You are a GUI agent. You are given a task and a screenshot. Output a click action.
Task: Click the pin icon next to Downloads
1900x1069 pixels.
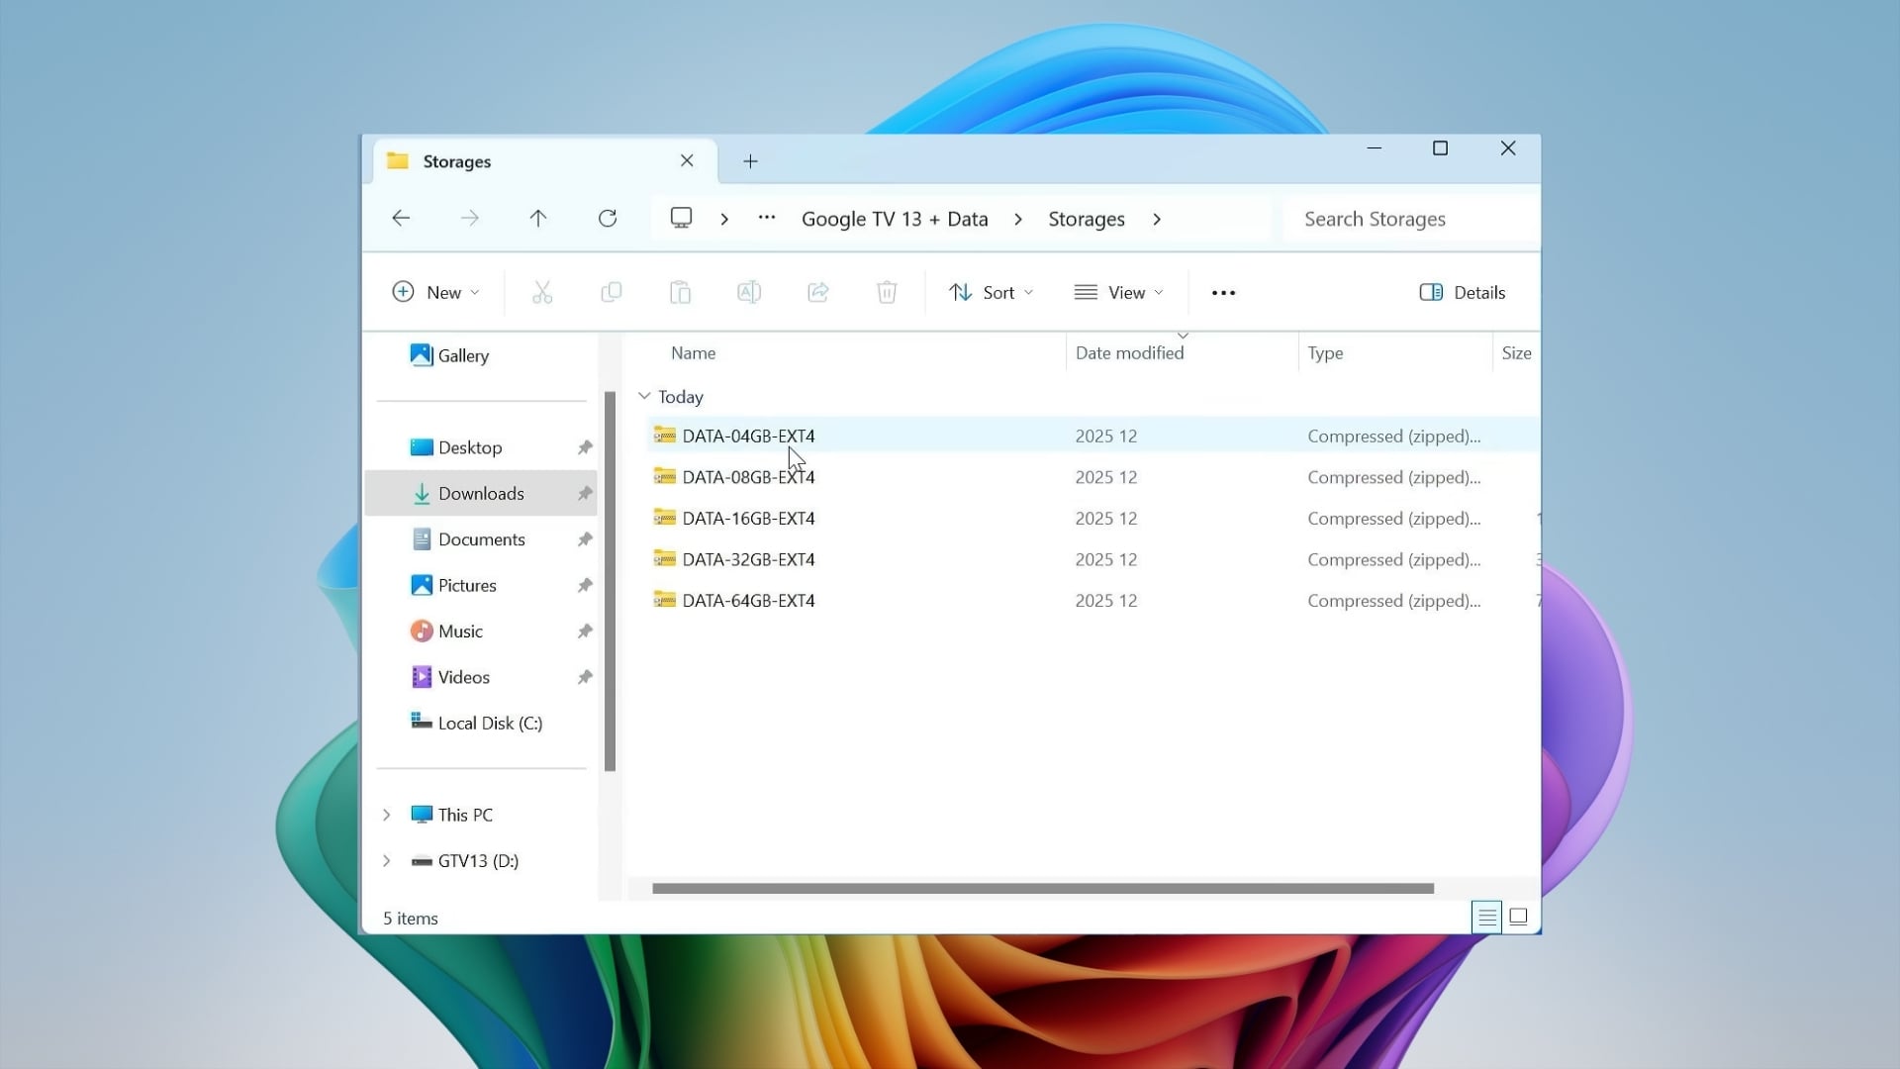click(x=585, y=494)
